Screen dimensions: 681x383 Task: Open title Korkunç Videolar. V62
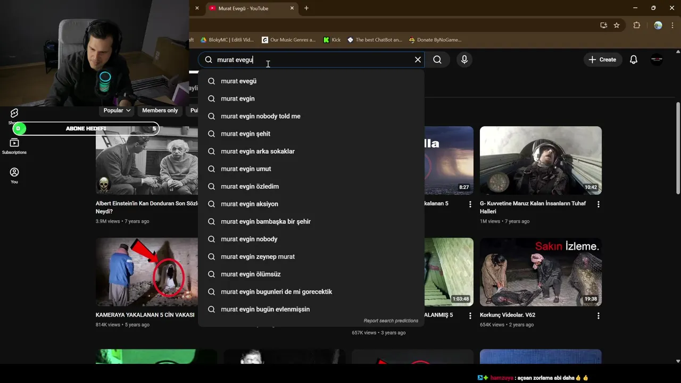[x=508, y=315]
